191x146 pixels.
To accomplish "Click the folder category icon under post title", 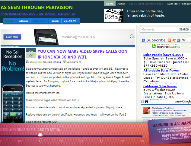I will tap(28, 62).
